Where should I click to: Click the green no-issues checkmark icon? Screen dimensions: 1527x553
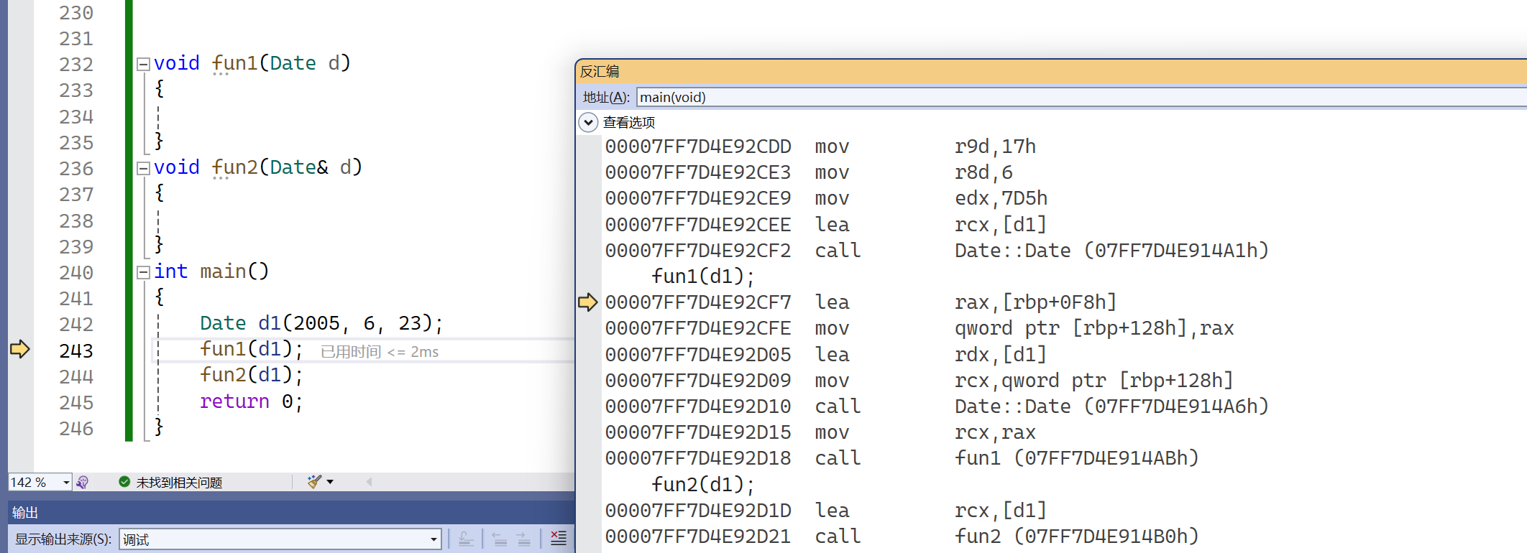[x=124, y=482]
